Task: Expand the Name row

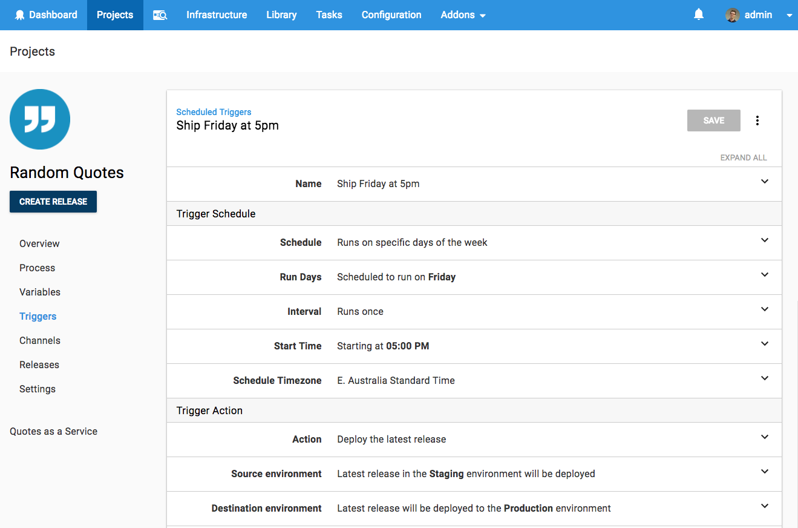Action: (764, 182)
